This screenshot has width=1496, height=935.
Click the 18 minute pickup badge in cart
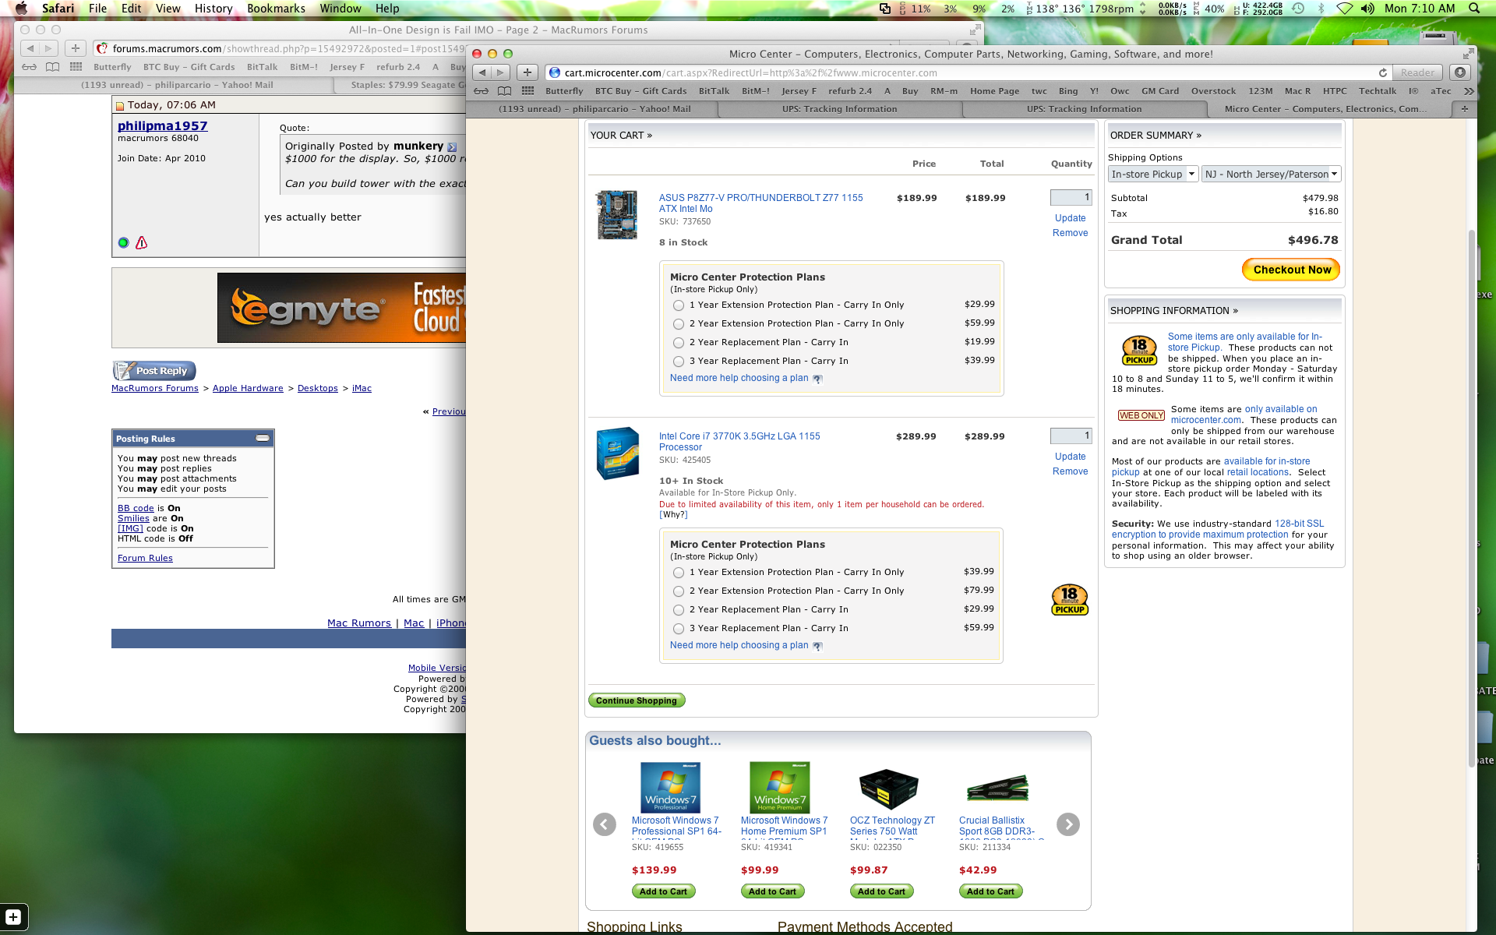tap(1070, 600)
